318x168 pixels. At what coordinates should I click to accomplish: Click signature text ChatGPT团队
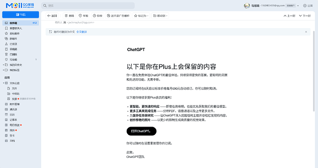(x=135, y=157)
